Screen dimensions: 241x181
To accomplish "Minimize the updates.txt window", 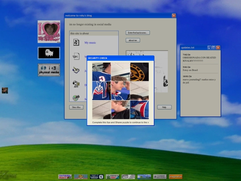I will (x=209, y=47).
